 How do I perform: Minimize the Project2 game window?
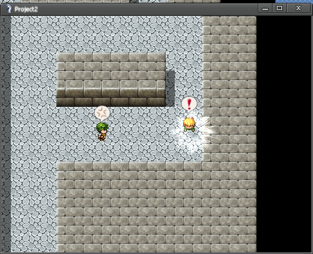265,9
